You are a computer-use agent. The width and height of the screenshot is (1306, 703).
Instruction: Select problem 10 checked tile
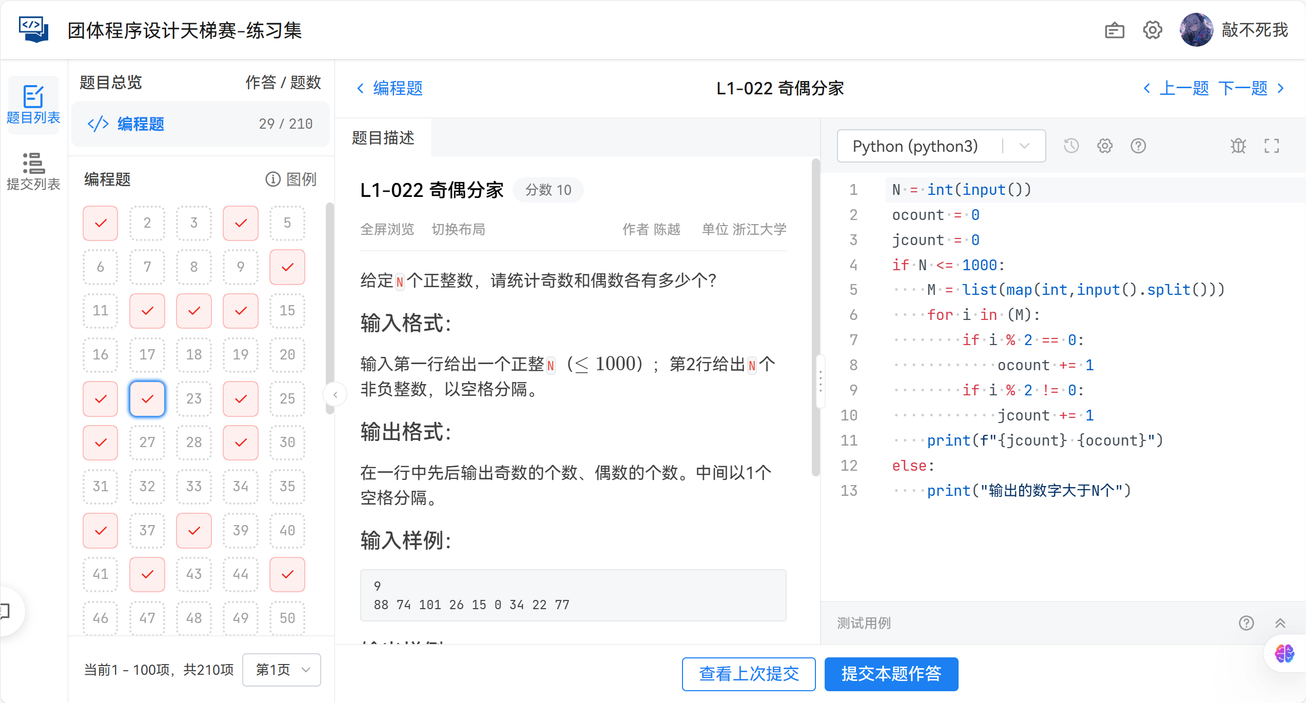click(x=287, y=267)
